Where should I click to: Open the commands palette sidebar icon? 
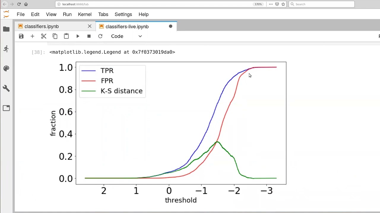pos(6,69)
